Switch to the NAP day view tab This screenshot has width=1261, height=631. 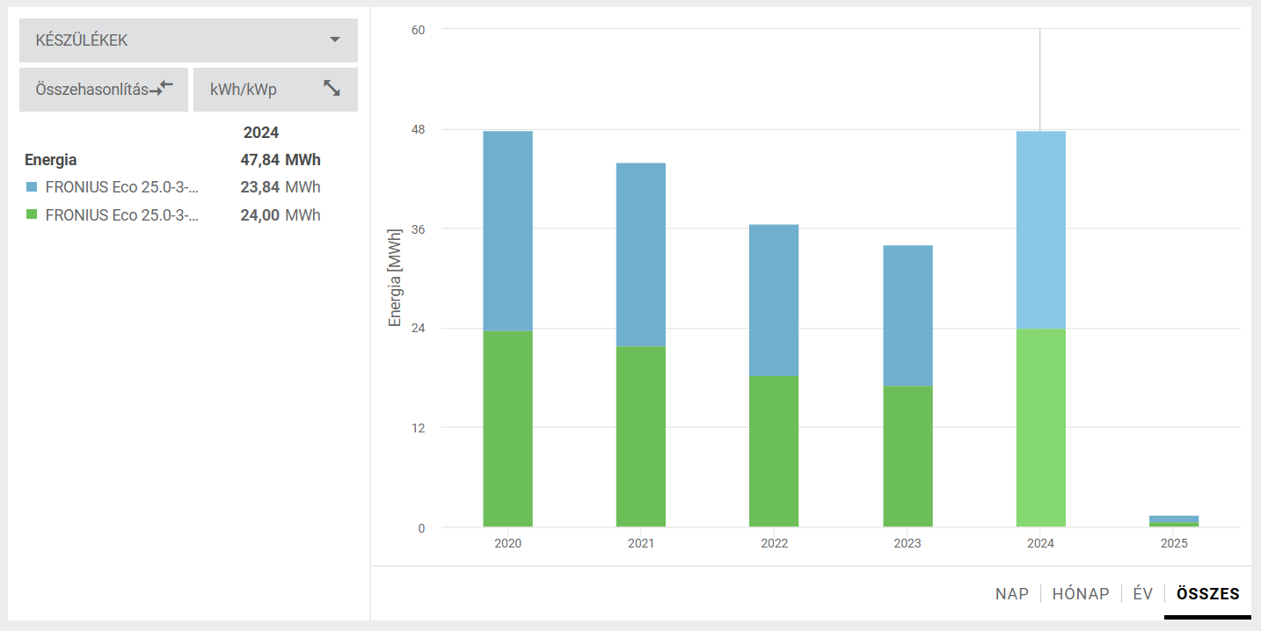pyautogui.click(x=1011, y=594)
